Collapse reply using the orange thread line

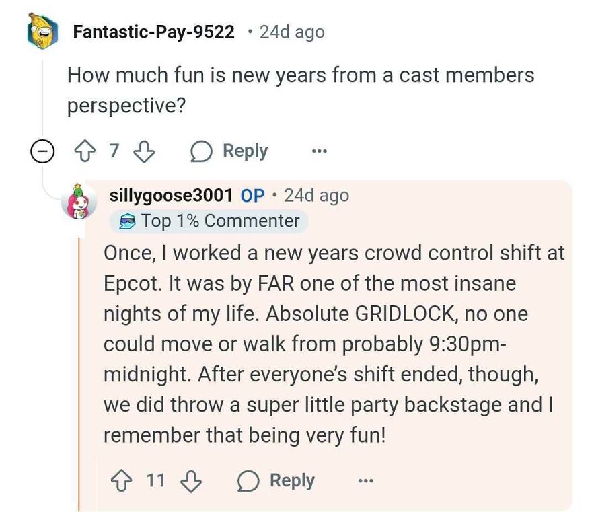click(79, 370)
